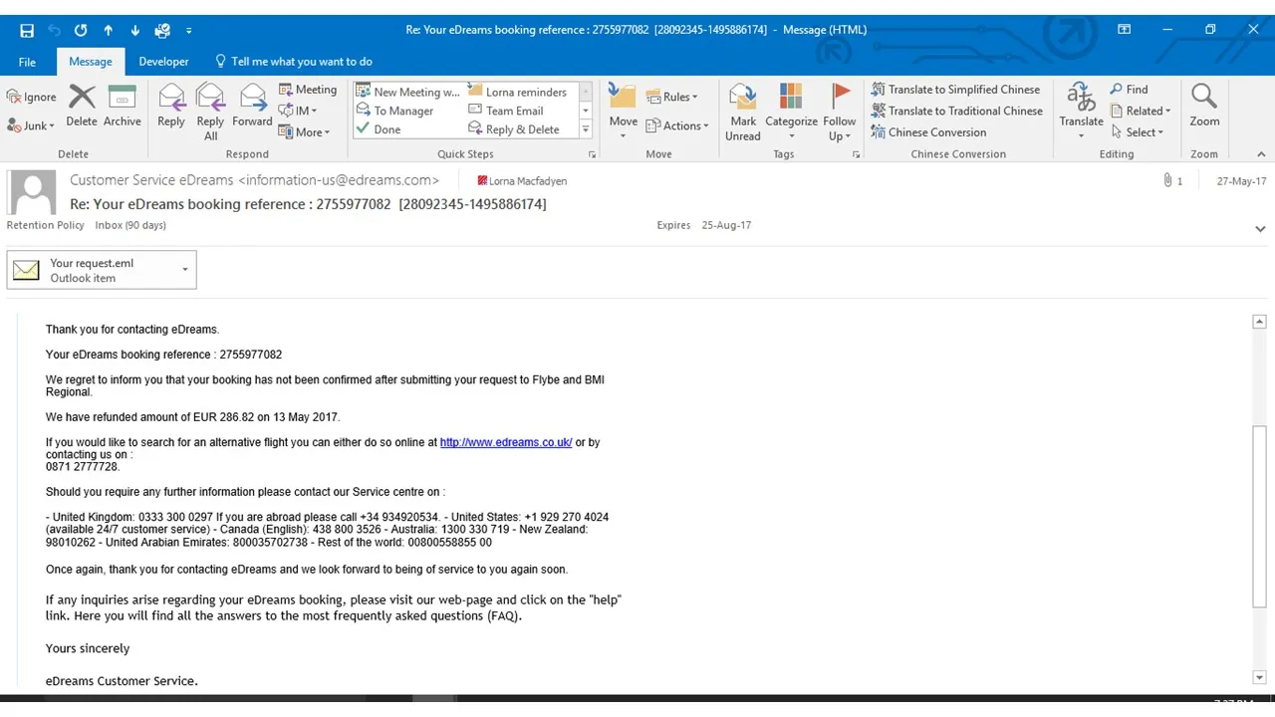Archive this message
Image resolution: width=1275 pixels, height=717 pixels.
(x=122, y=106)
